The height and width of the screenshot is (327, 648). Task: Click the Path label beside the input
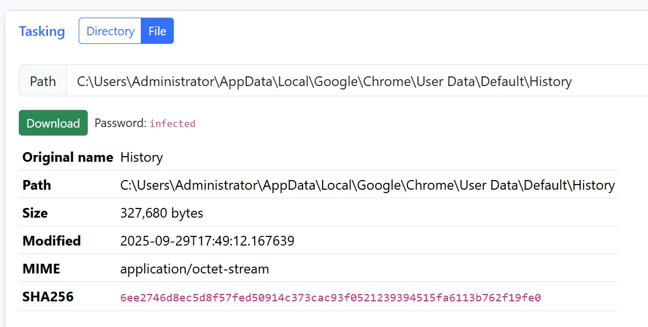(x=43, y=81)
